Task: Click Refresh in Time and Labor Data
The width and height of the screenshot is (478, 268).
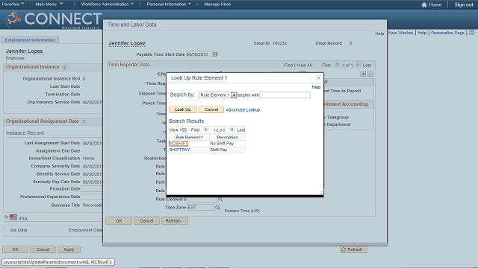Action: click(173, 221)
